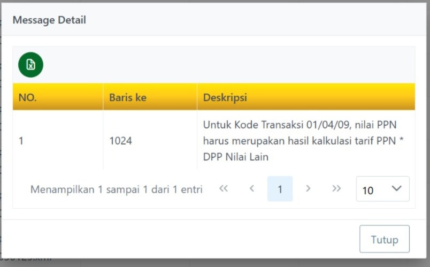
Task: Go to previous page arrow
Action: point(252,188)
